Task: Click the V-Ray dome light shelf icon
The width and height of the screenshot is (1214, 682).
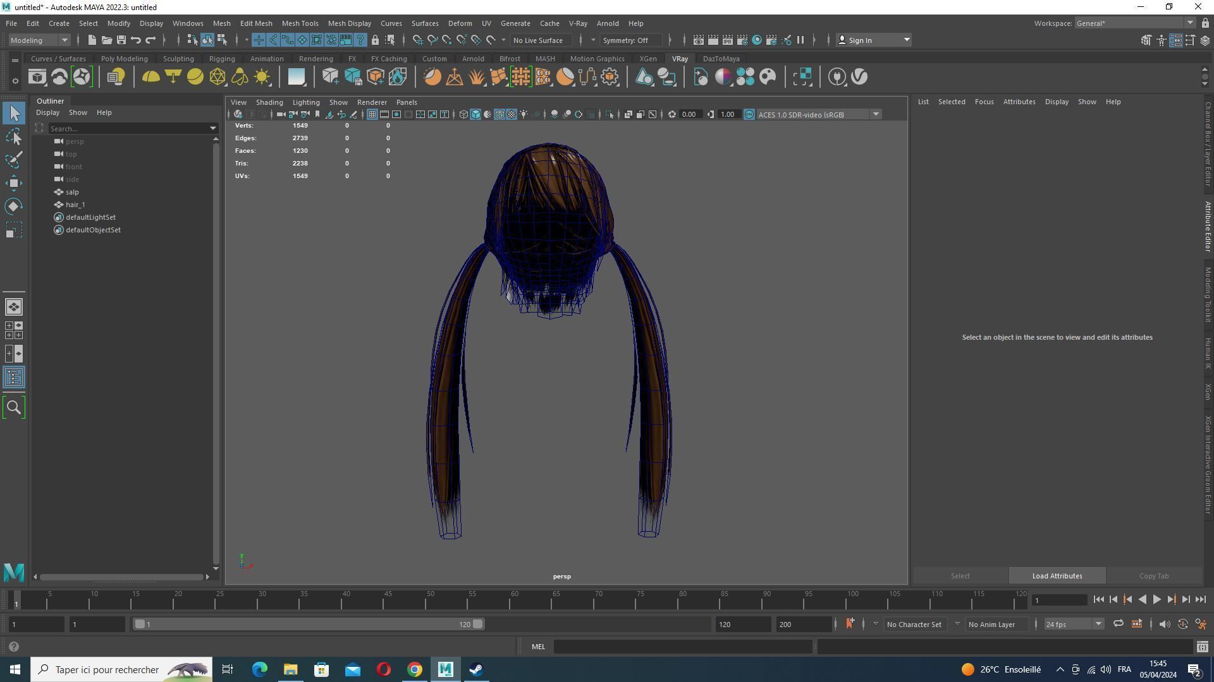Action: coord(150,77)
